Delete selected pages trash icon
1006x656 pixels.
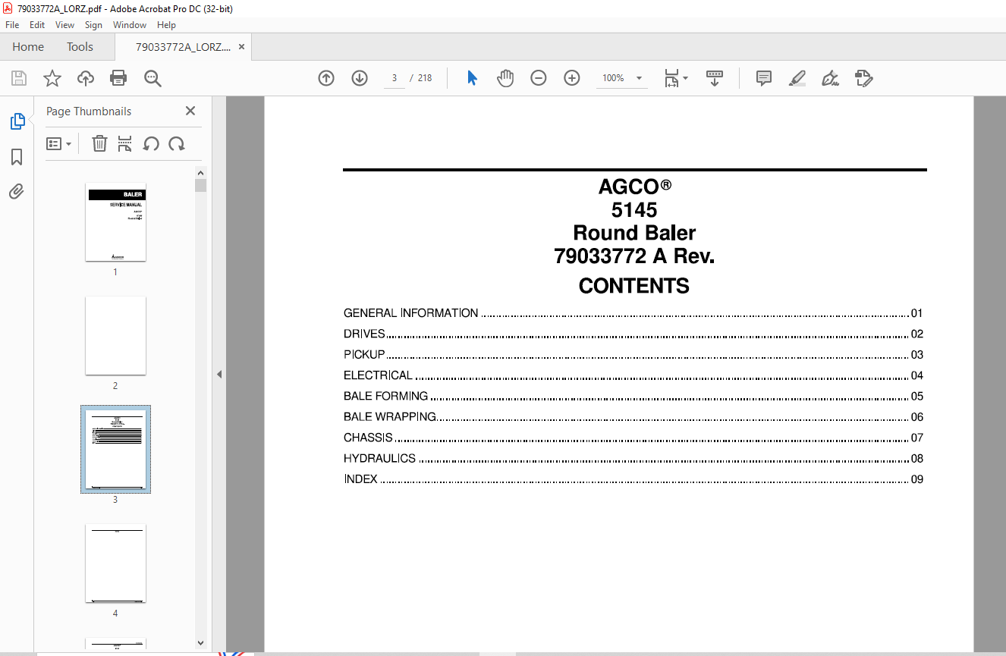click(99, 143)
